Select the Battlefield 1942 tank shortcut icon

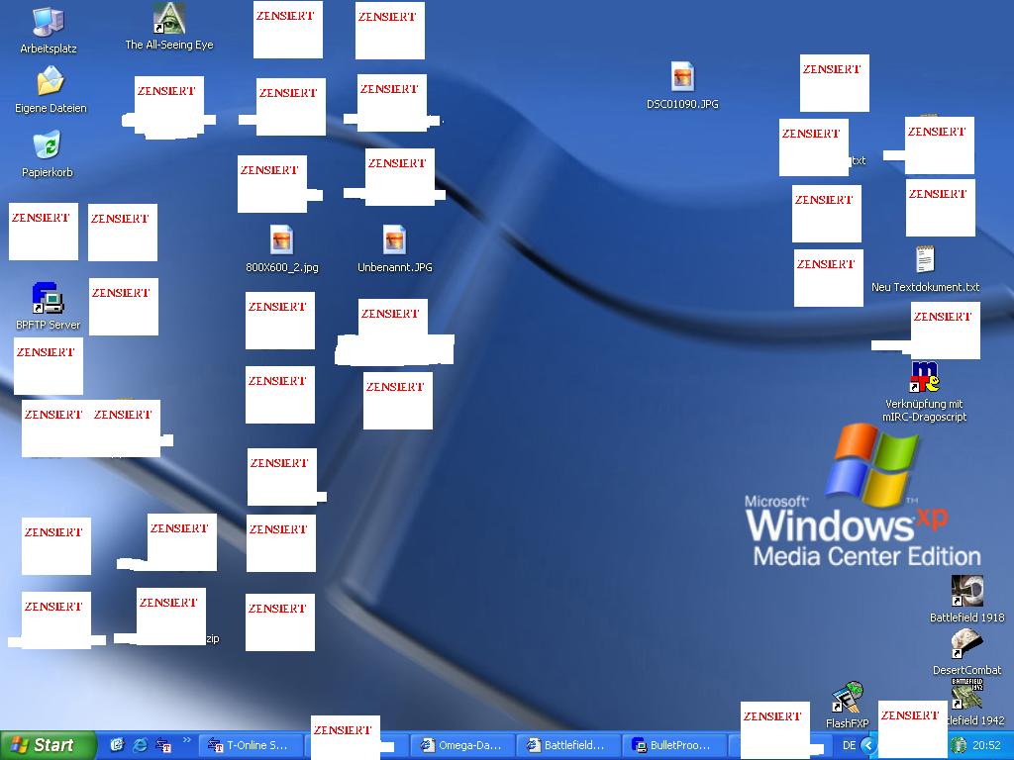click(966, 694)
